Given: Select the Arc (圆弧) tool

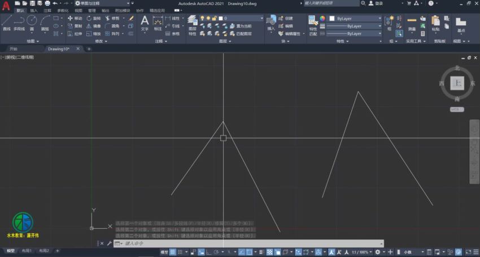Looking at the screenshot, I should pos(45,23).
